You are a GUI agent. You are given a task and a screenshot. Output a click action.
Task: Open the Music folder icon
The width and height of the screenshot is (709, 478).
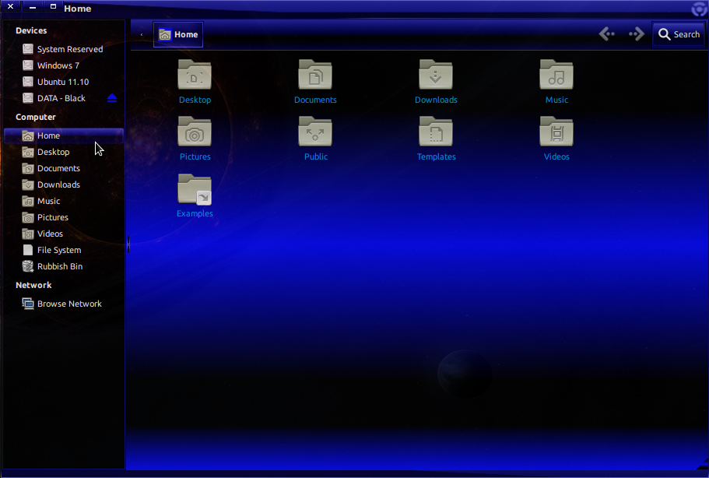click(556, 75)
